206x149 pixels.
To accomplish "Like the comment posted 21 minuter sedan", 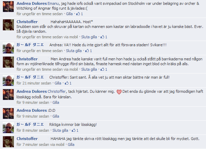I will (58, 83).
